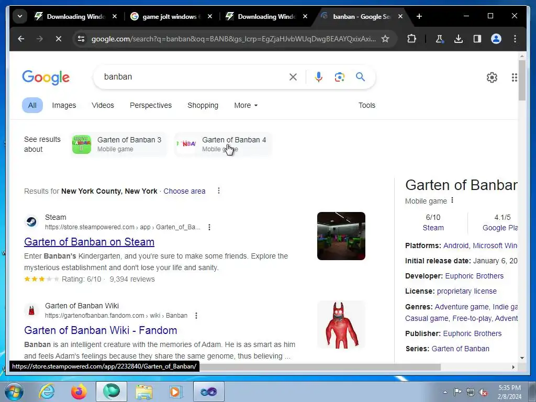Switch to Perspectives results
536x402 pixels.
coord(151,105)
